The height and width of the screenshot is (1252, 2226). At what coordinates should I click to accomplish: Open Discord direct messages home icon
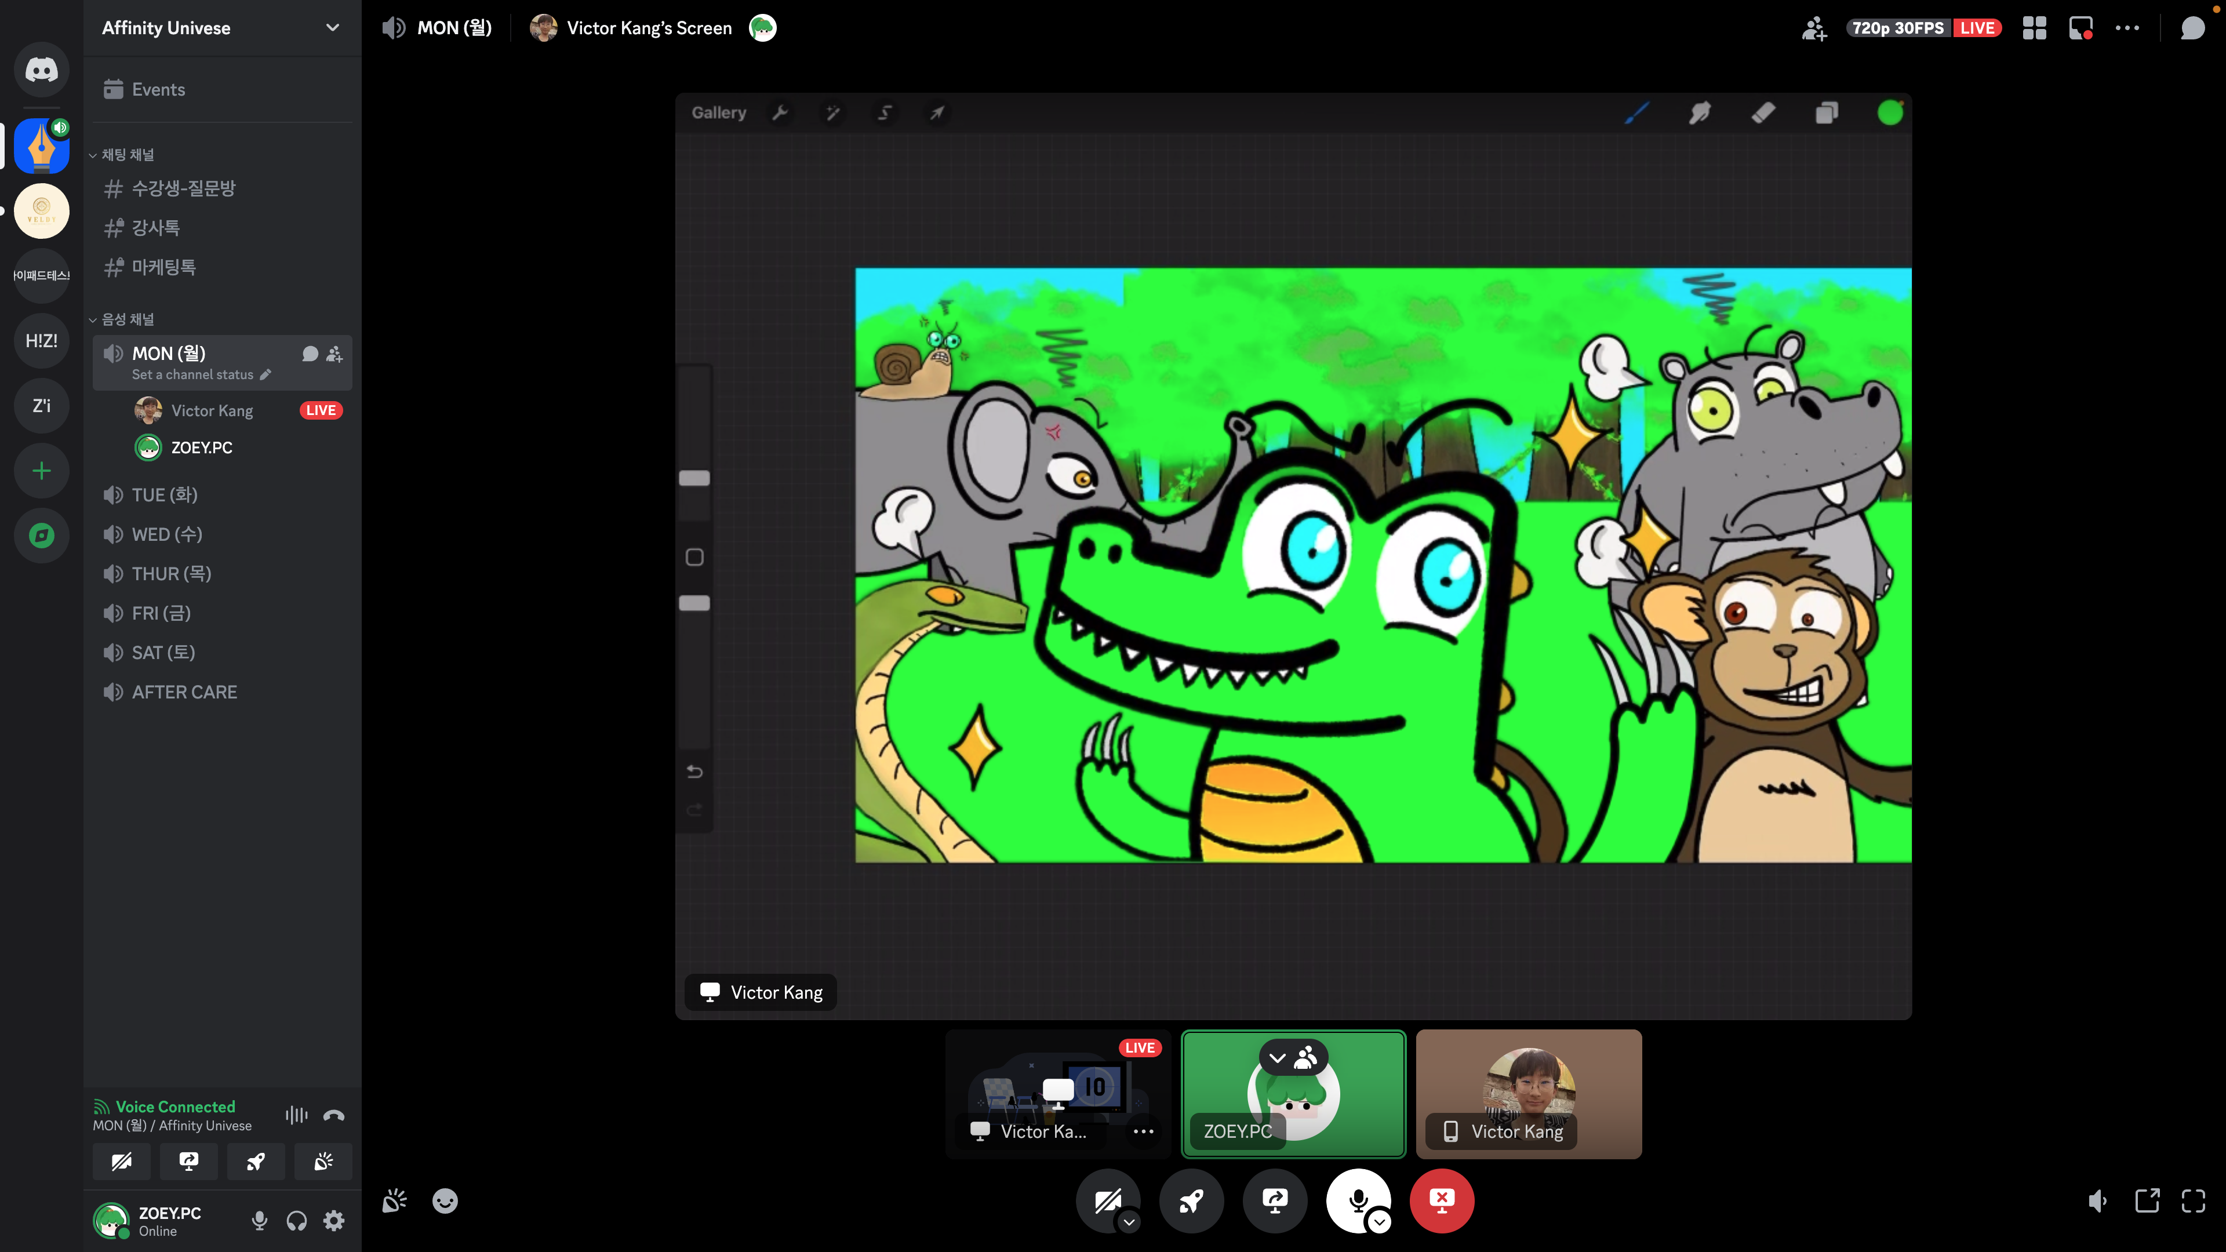click(x=42, y=70)
